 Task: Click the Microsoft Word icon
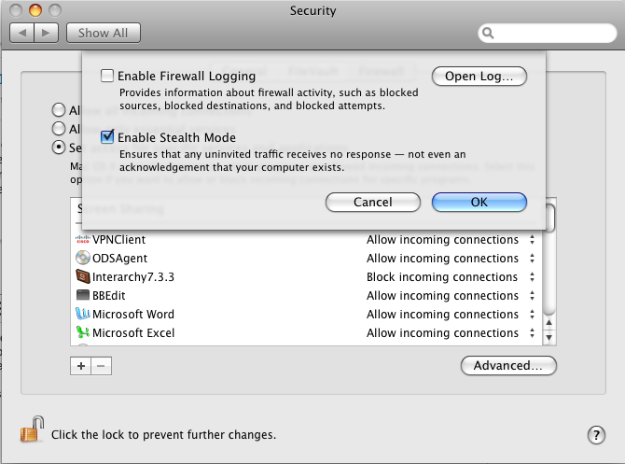[82, 314]
